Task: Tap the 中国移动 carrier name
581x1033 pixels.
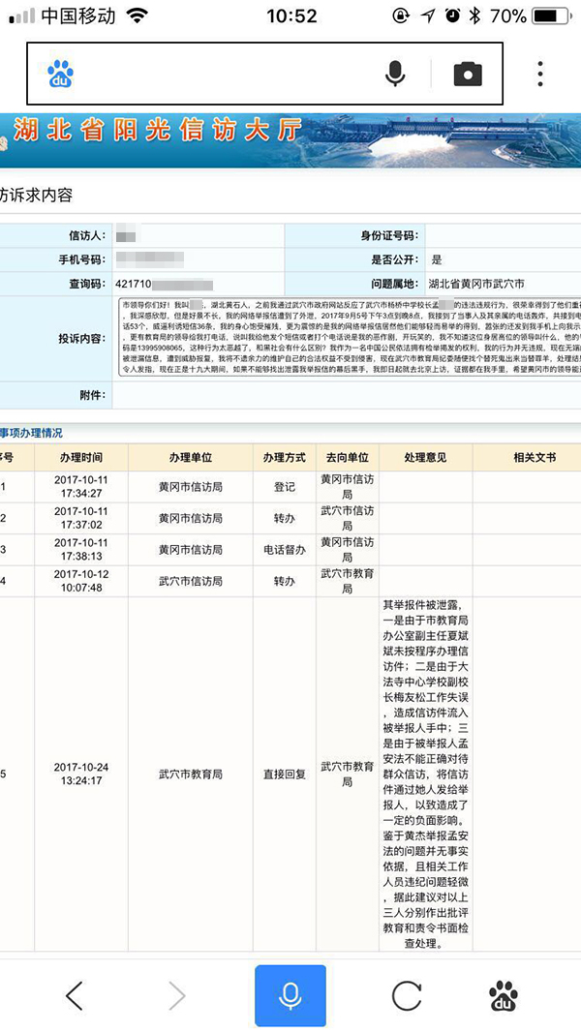Action: pos(78,15)
